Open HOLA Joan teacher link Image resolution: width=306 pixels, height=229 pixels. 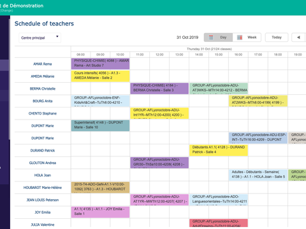click(43, 176)
